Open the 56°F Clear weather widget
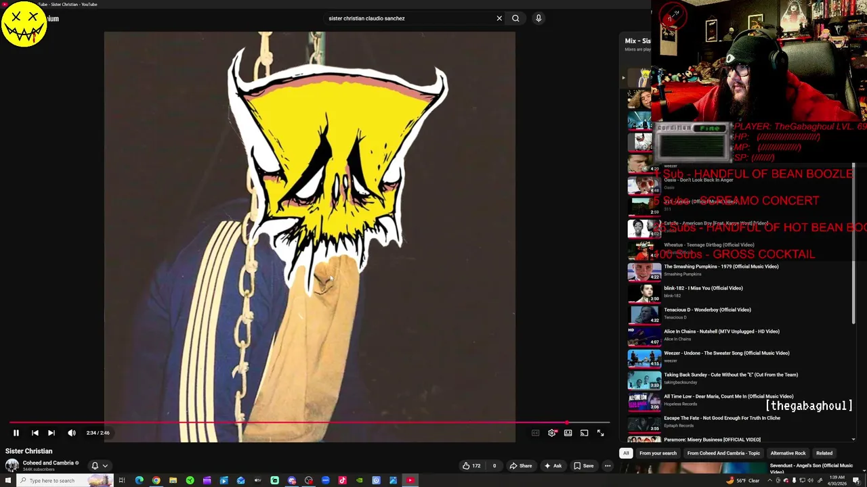 pyautogui.click(x=743, y=480)
